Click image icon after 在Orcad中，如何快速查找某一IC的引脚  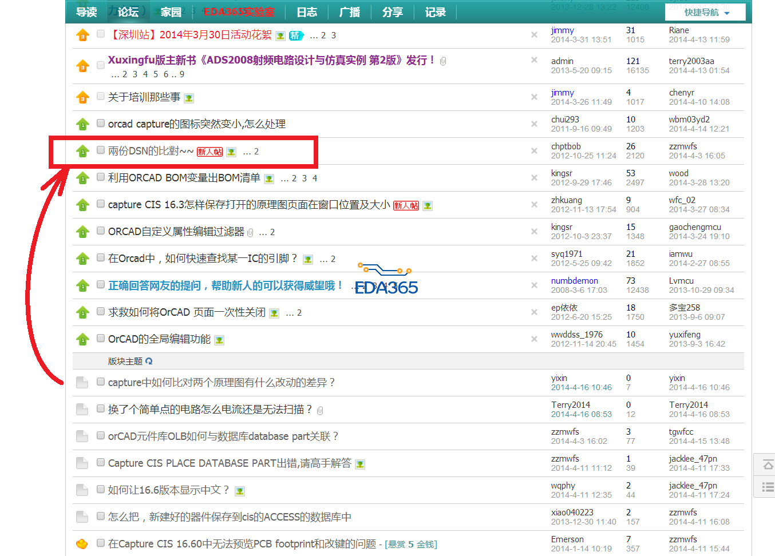(x=308, y=260)
